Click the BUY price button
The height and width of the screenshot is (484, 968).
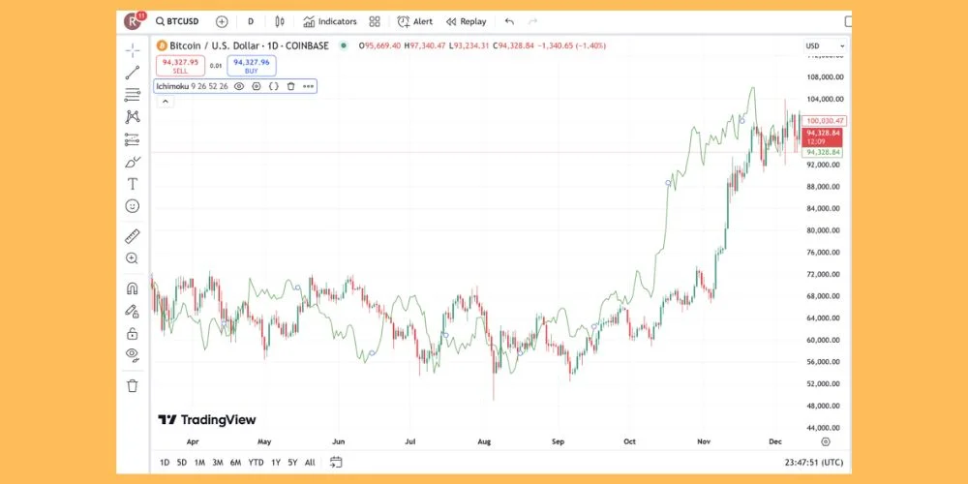251,65
